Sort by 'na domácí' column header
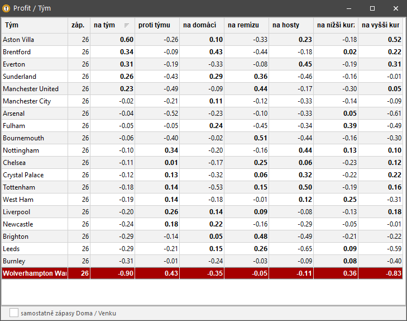Screen dimensions: 407x321 201,25
